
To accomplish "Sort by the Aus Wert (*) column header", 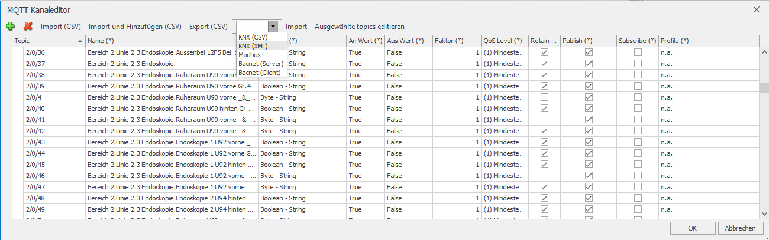I will pos(408,41).
